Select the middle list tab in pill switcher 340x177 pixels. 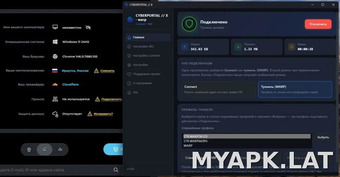click(x=44, y=149)
